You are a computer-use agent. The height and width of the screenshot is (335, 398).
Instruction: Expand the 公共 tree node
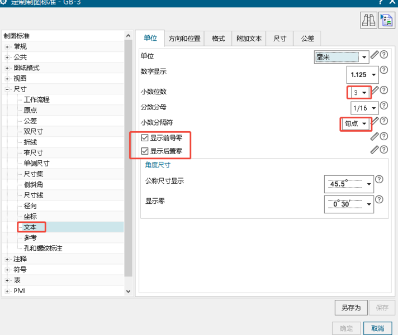pyautogui.click(x=7, y=58)
